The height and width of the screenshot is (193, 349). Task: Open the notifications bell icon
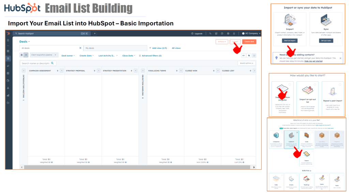point(234,33)
